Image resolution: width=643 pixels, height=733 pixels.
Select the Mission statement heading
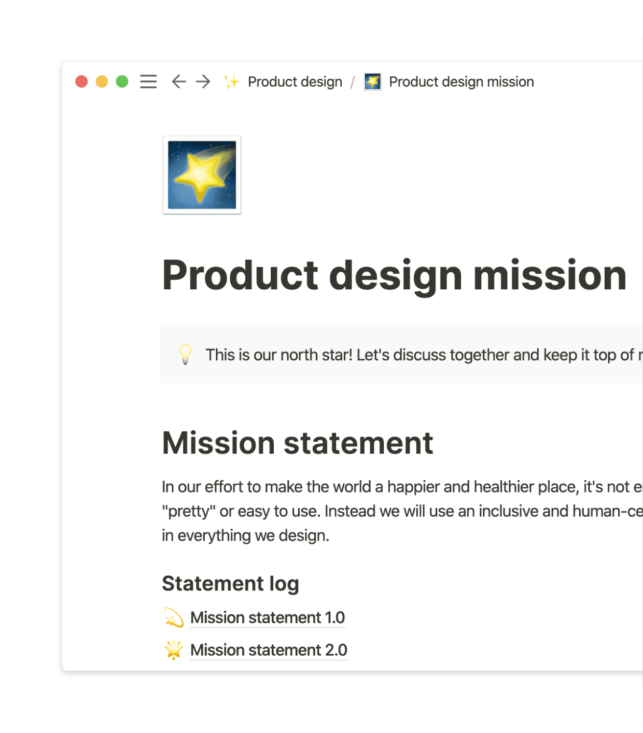[298, 443]
